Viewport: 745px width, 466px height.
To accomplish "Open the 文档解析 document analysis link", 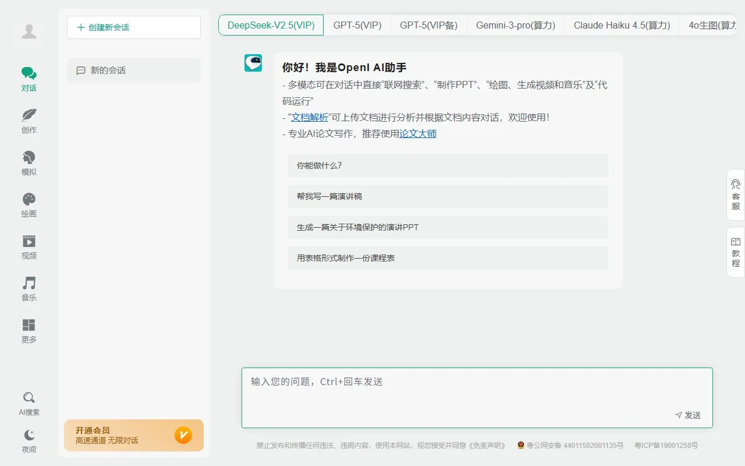I will [309, 117].
